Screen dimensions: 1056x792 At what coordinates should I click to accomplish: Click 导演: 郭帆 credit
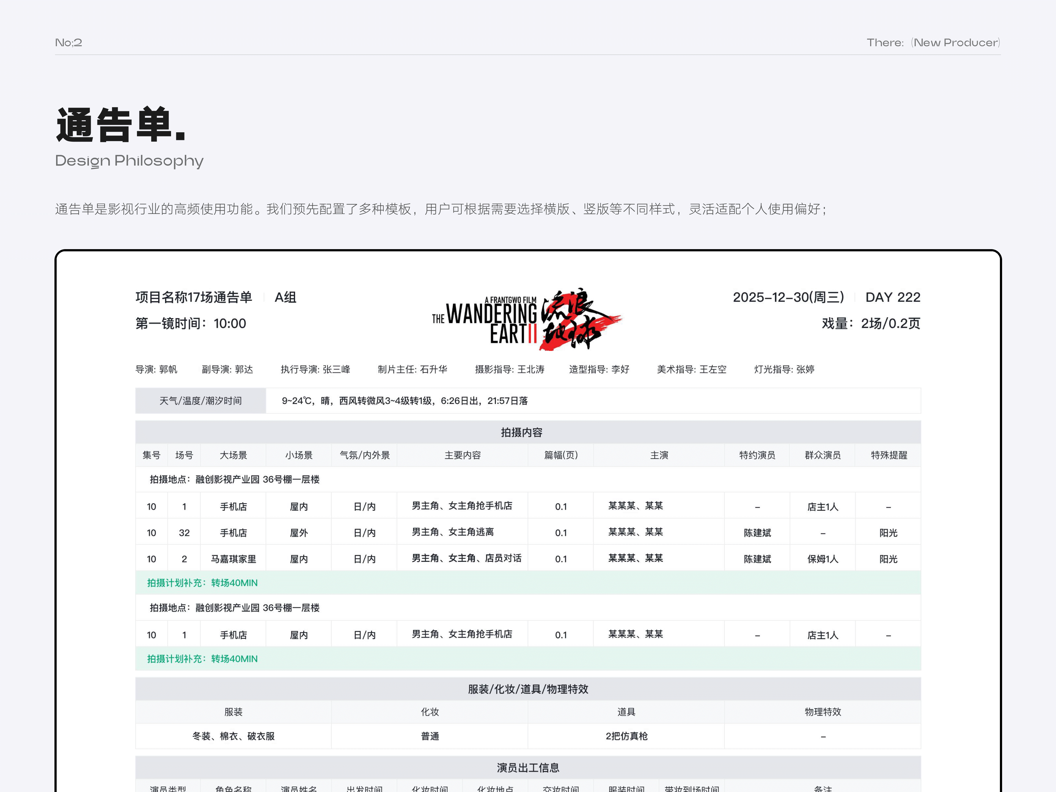pyautogui.click(x=156, y=370)
